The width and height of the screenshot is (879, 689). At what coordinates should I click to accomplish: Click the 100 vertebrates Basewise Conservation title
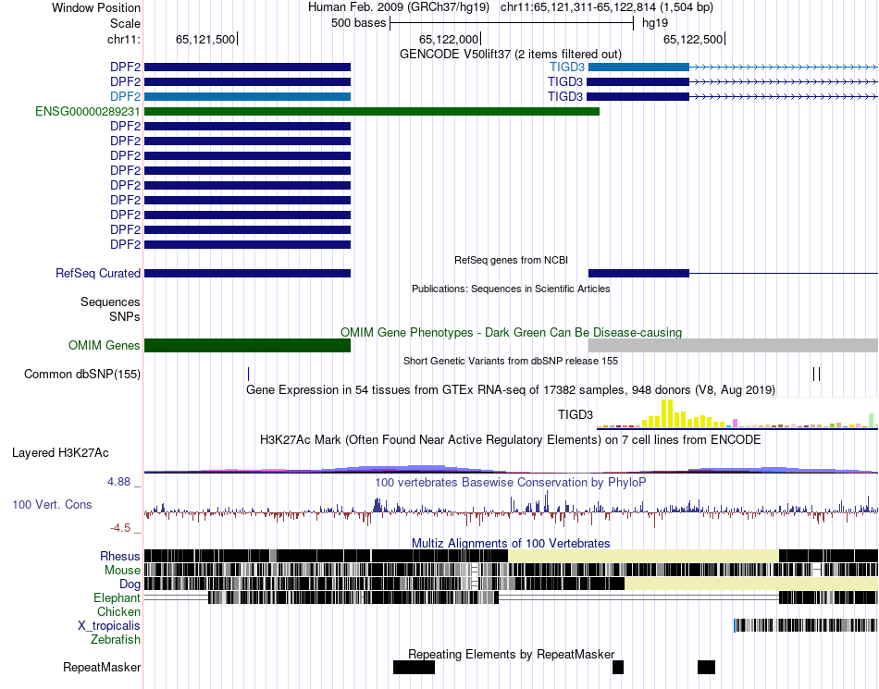[511, 483]
